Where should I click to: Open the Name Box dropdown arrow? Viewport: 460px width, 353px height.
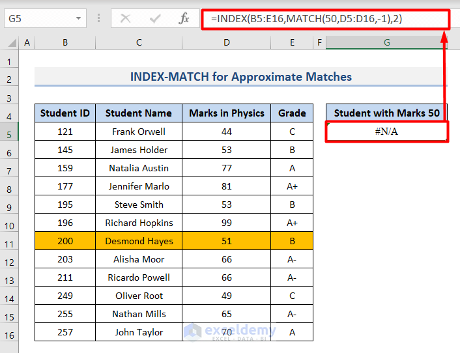(78, 18)
